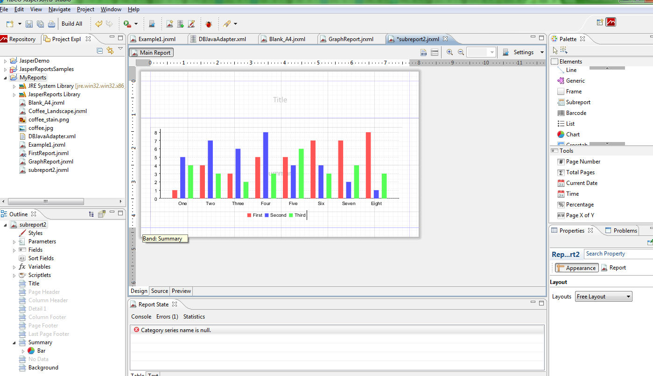Pick the Chart element in Palette
The image size is (653, 376).
(x=568, y=135)
